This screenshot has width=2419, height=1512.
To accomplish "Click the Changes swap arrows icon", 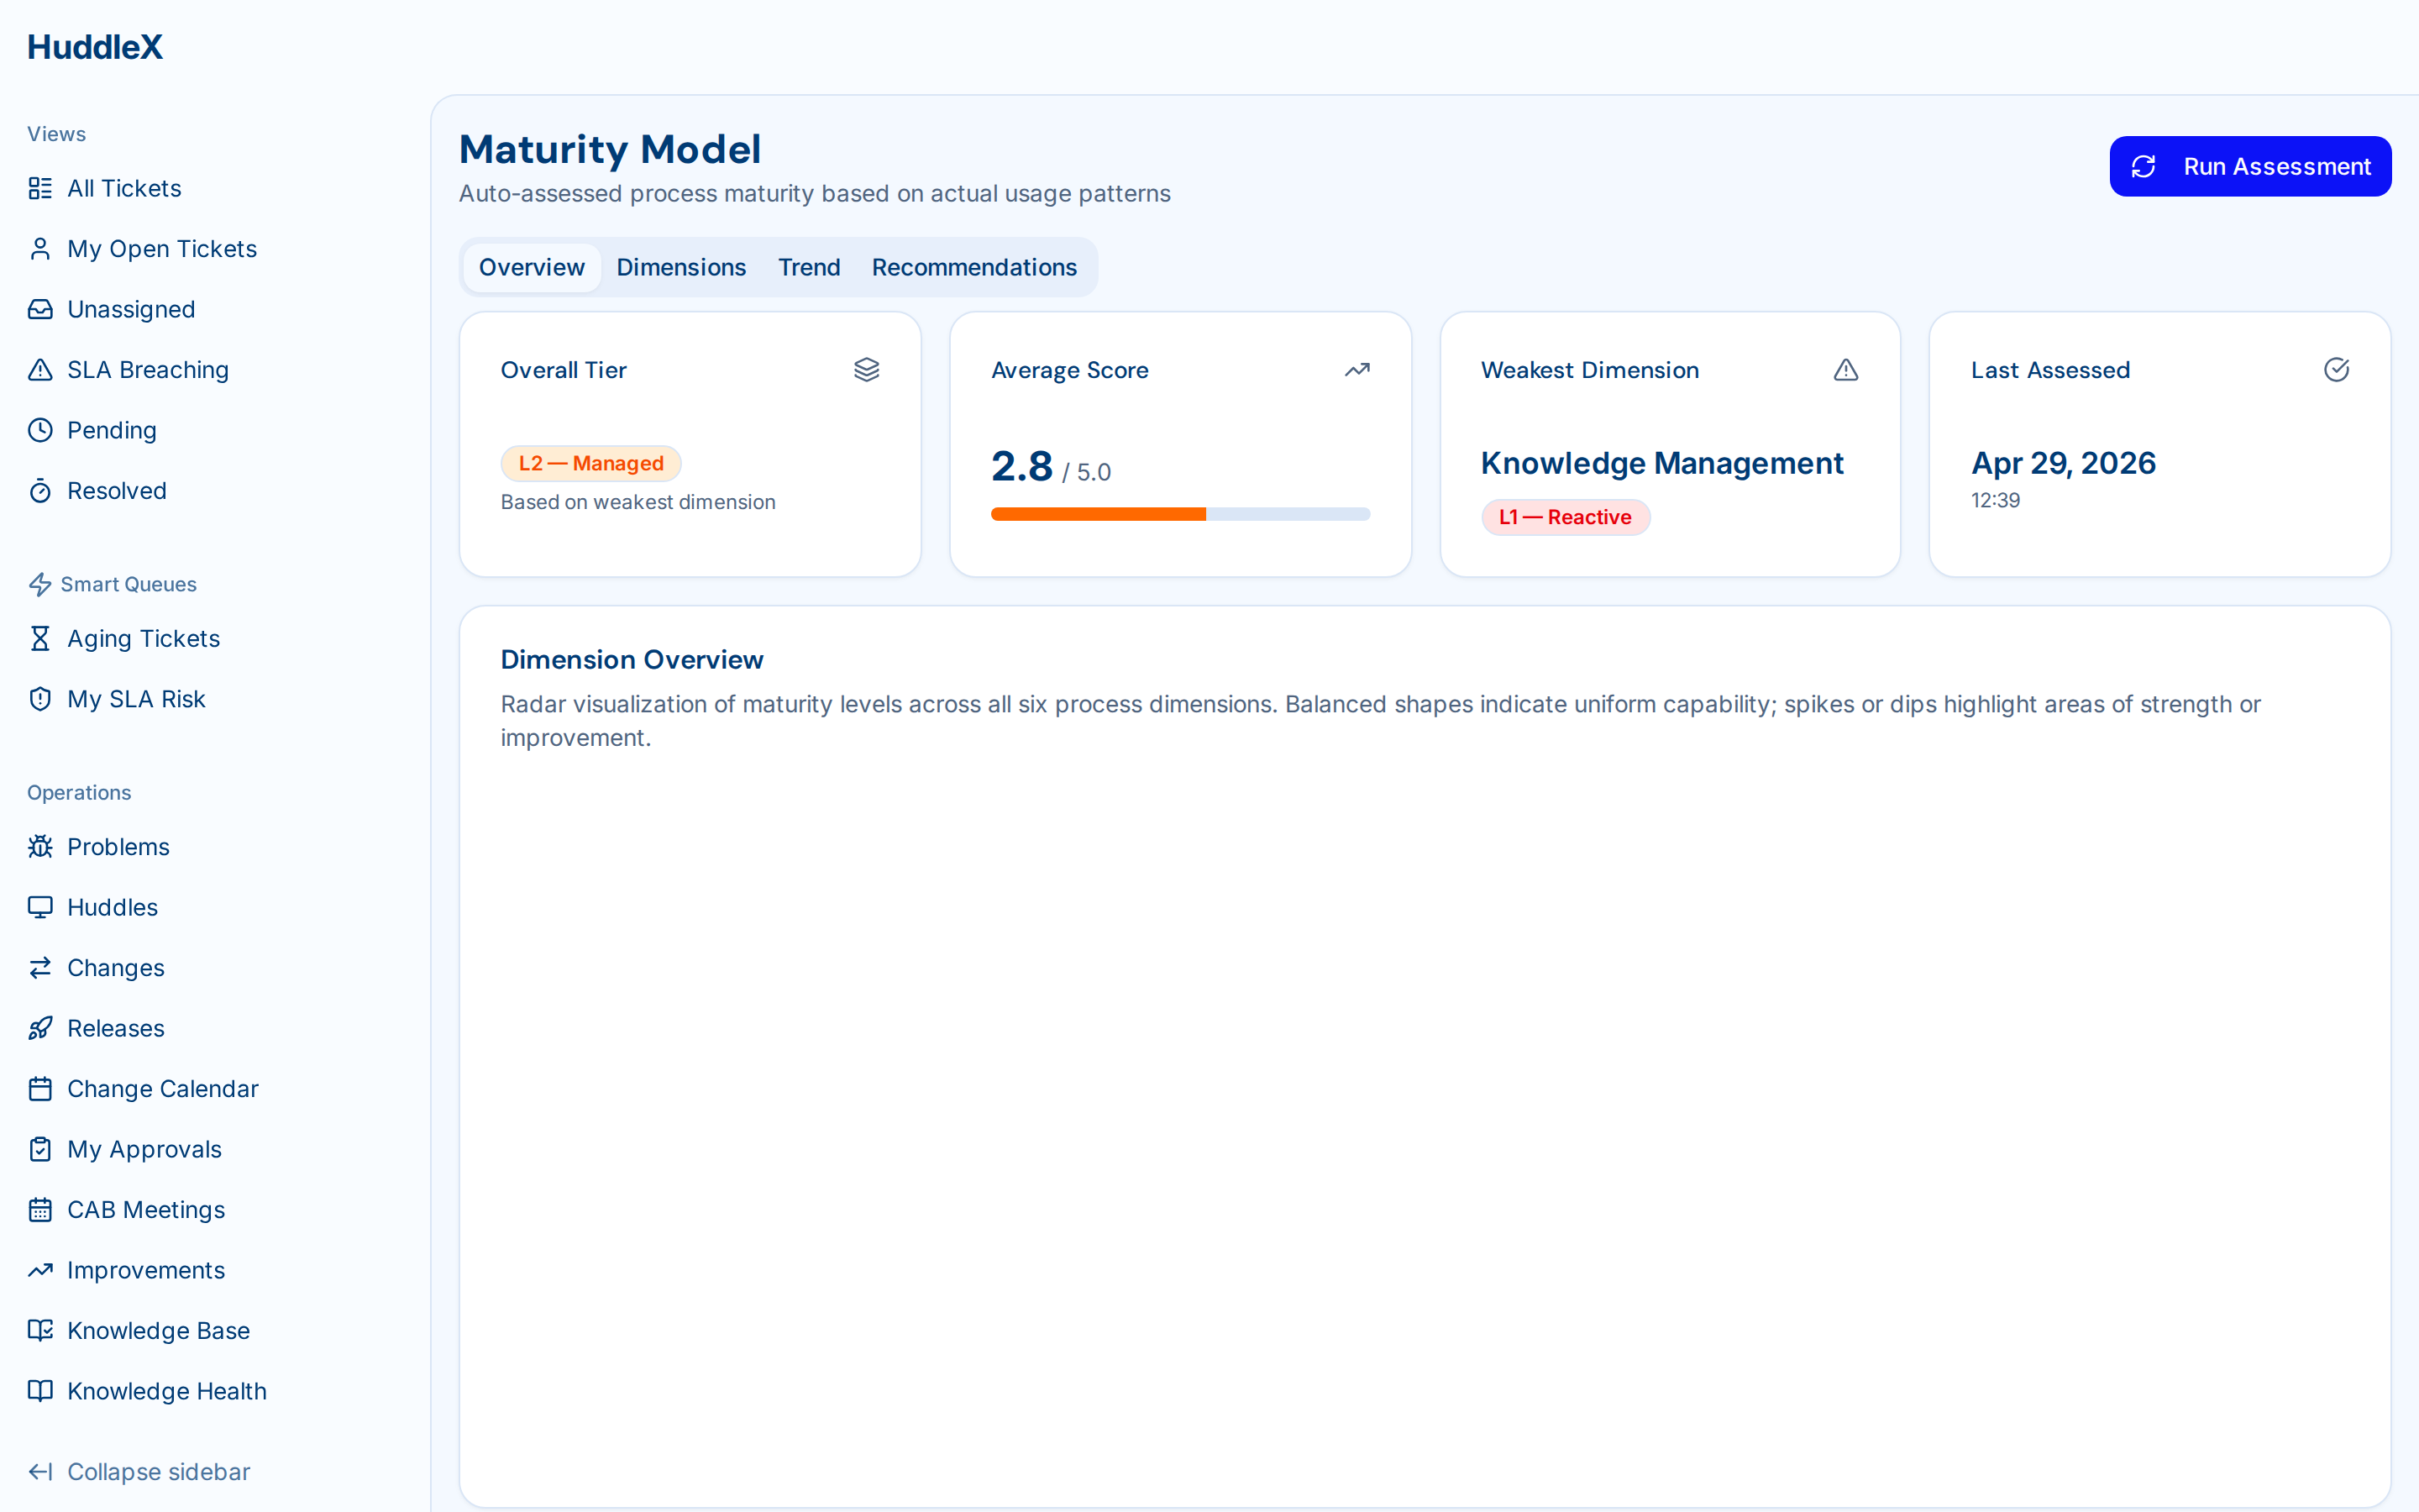I will [40, 968].
